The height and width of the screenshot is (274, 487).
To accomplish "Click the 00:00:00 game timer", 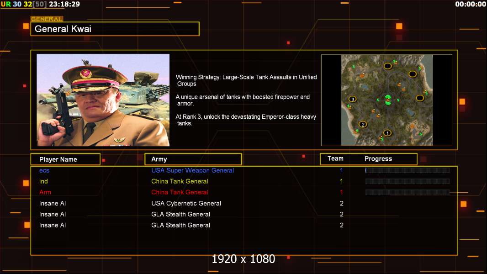I will click(470, 4).
